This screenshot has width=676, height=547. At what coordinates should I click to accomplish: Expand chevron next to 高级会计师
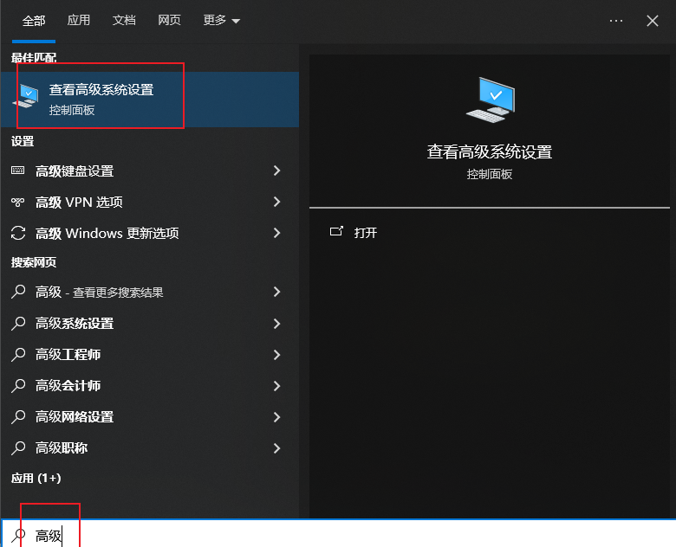pyautogui.click(x=277, y=386)
